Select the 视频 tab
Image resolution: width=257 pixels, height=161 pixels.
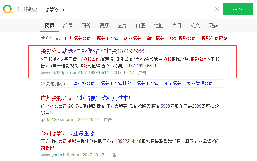(104, 25)
